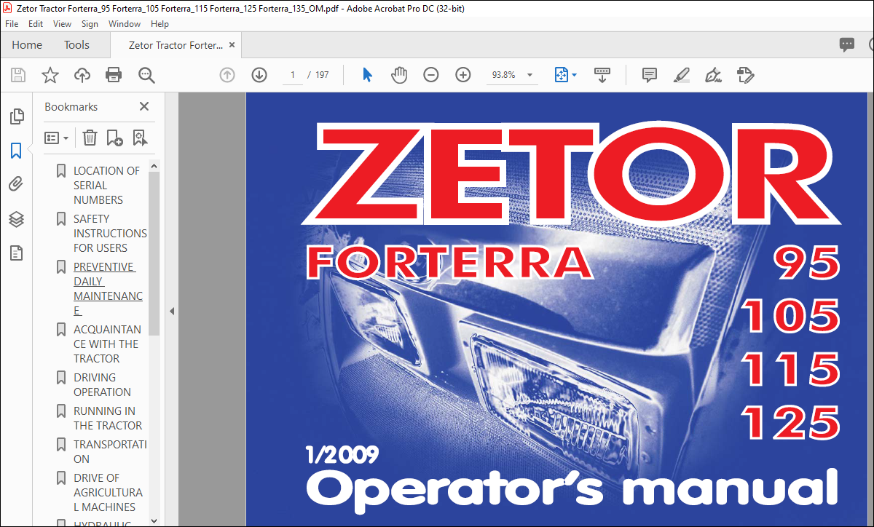Click the page number input field
The height and width of the screenshot is (527, 874).
pos(293,75)
